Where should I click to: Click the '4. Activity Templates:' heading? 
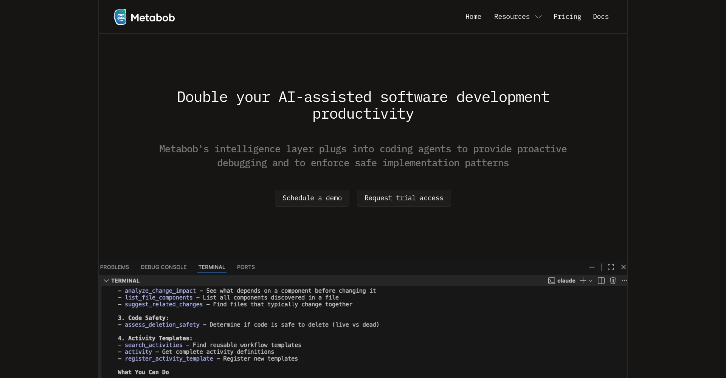155,338
